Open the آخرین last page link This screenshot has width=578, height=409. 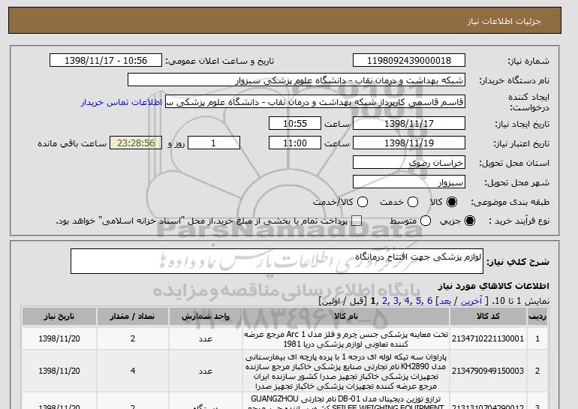pyautogui.click(x=471, y=301)
